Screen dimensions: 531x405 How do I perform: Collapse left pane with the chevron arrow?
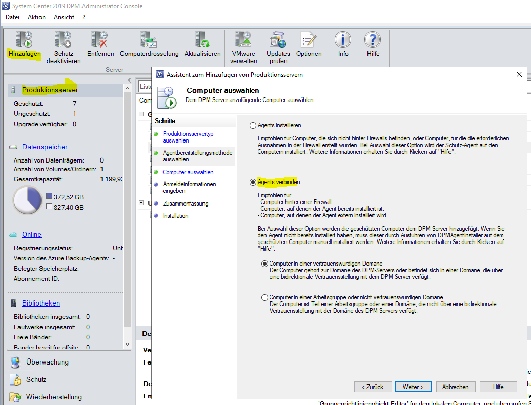pos(129,80)
